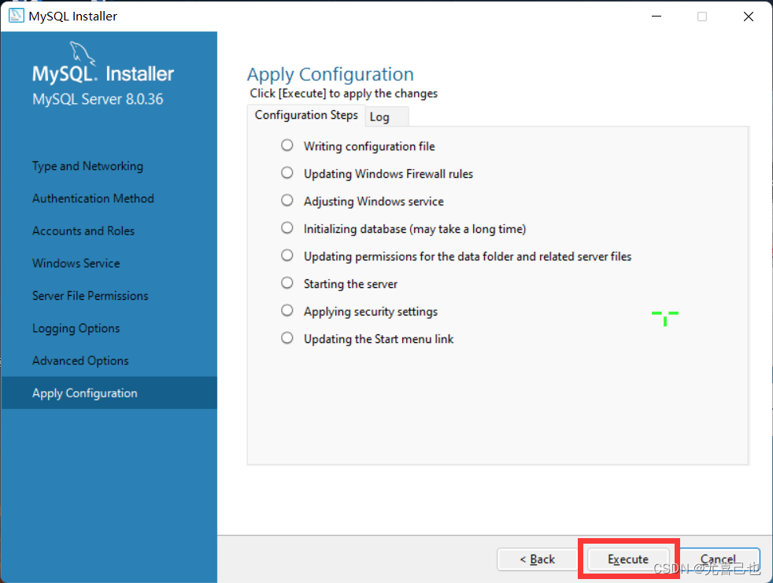The width and height of the screenshot is (773, 583).
Task: Open Logging Options step
Action: (76, 329)
